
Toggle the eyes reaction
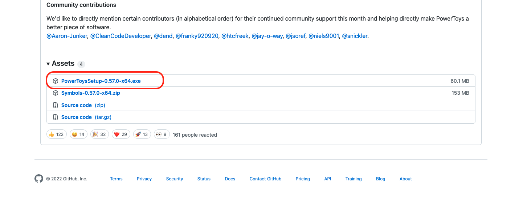point(162,134)
